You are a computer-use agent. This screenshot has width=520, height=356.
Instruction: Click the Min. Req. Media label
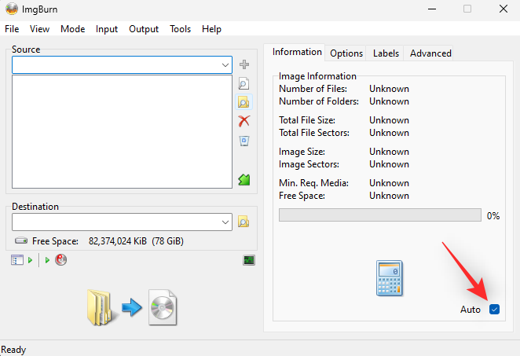(x=313, y=183)
